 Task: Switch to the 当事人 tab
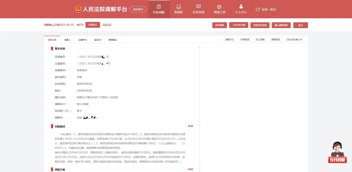(67, 40)
